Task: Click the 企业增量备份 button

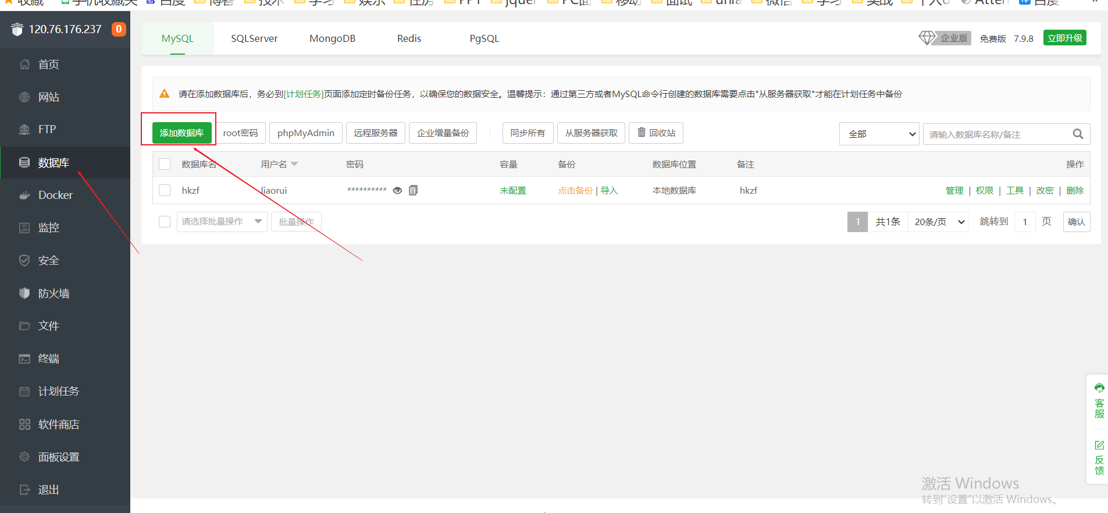Action: click(443, 133)
